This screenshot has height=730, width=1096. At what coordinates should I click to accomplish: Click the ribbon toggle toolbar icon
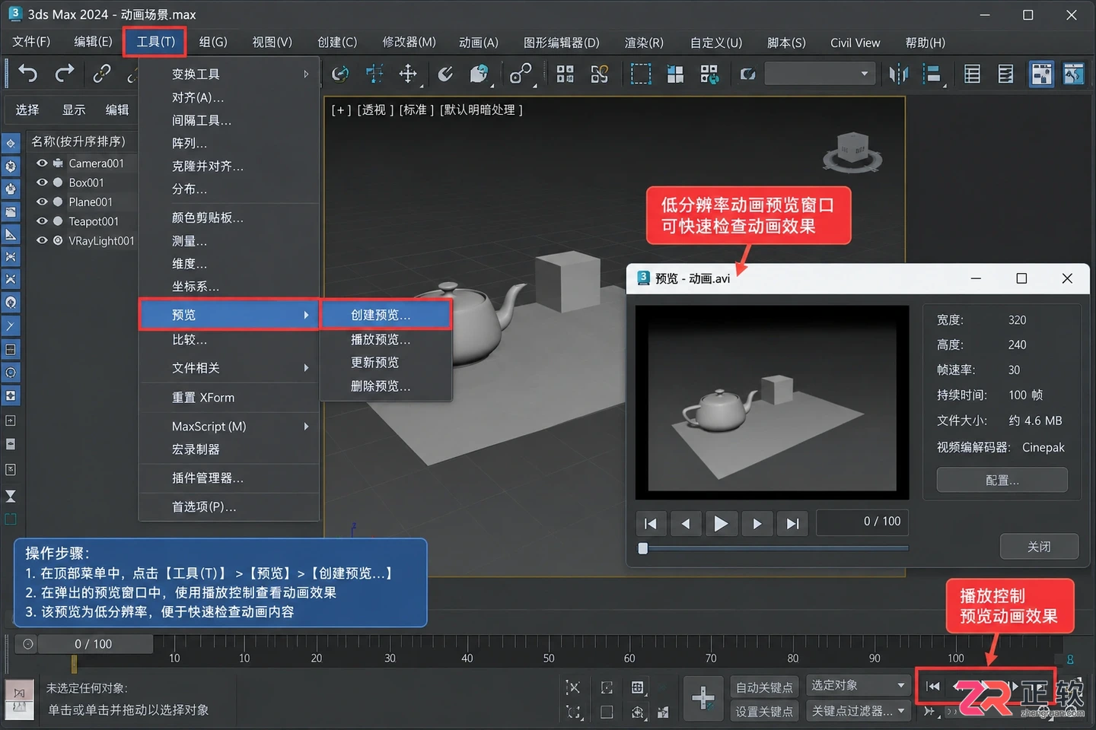[1005, 74]
